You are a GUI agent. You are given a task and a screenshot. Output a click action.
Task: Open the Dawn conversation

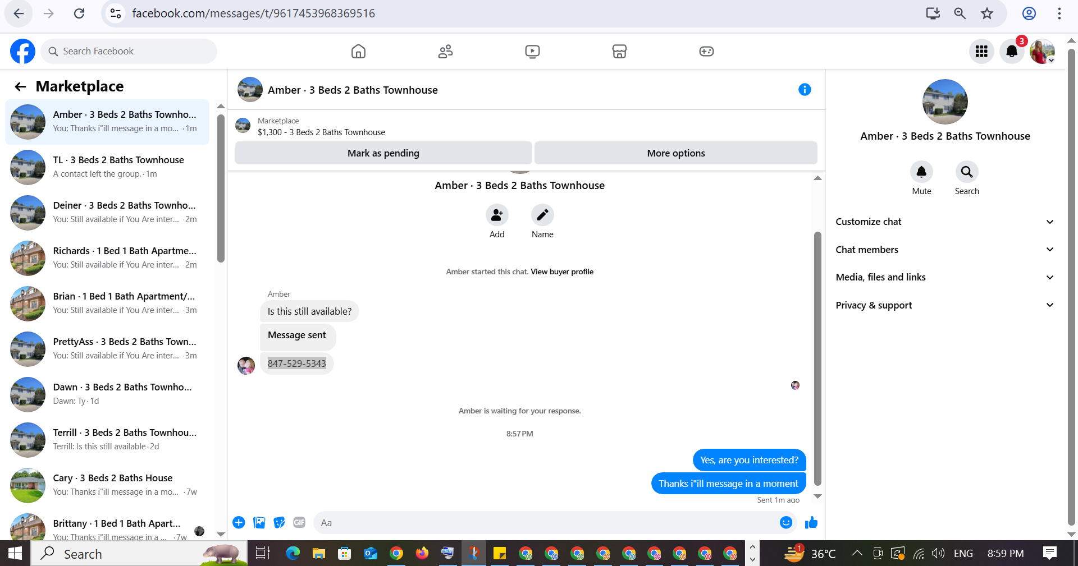tap(107, 394)
